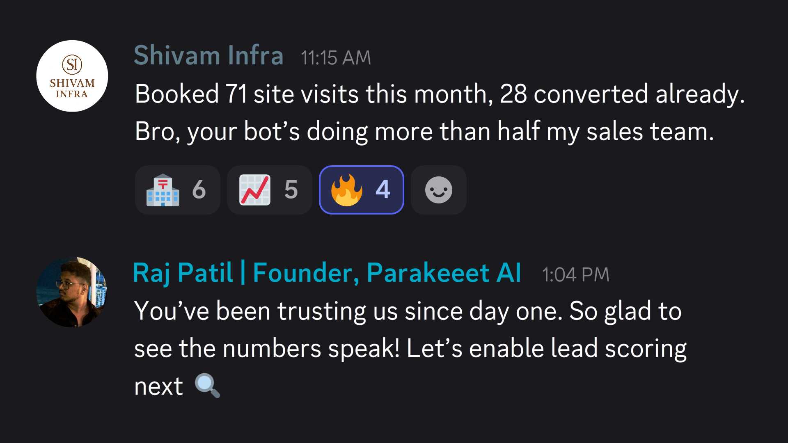Image resolution: width=788 pixels, height=443 pixels.
Task: Click the post office building emoji reaction
Action: (x=163, y=190)
